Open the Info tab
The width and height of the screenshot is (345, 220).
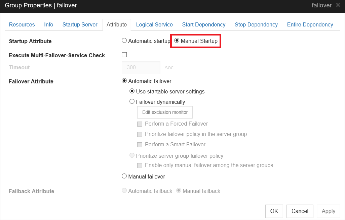click(48, 24)
